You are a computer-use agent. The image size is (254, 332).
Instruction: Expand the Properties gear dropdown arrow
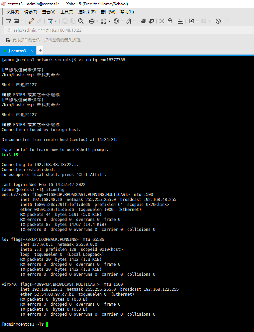(56, 21)
